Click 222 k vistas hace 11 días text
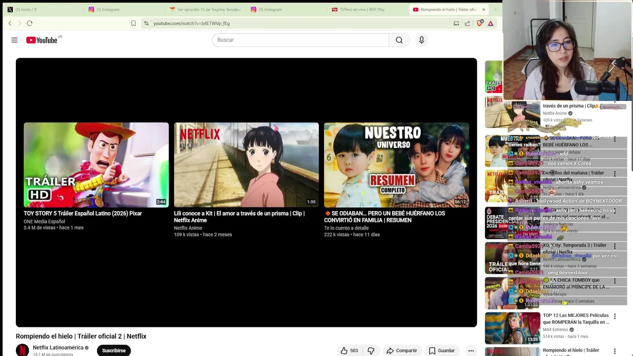The width and height of the screenshot is (633, 356). (x=352, y=235)
